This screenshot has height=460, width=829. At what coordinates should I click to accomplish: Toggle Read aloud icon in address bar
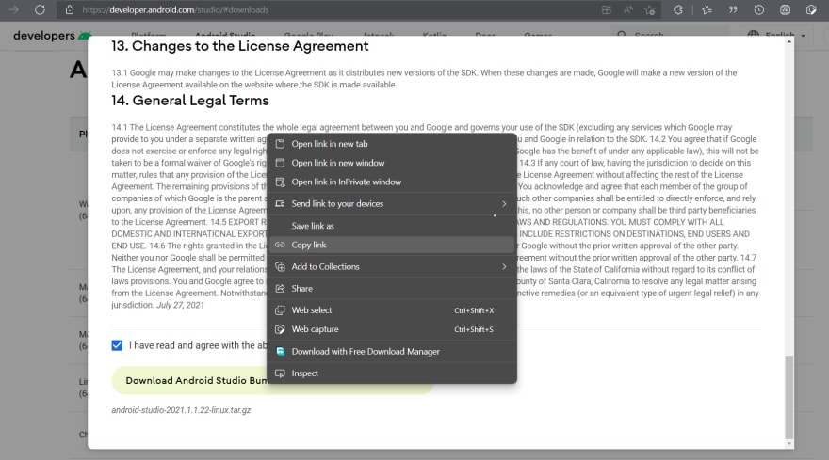pyautogui.click(x=628, y=9)
